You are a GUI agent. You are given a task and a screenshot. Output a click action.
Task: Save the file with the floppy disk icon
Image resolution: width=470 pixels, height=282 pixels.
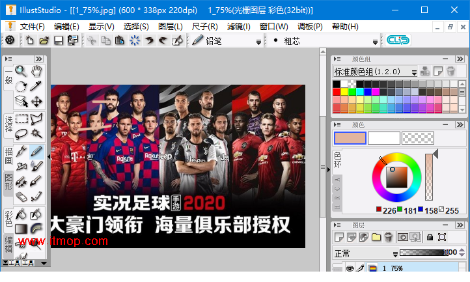point(59,40)
